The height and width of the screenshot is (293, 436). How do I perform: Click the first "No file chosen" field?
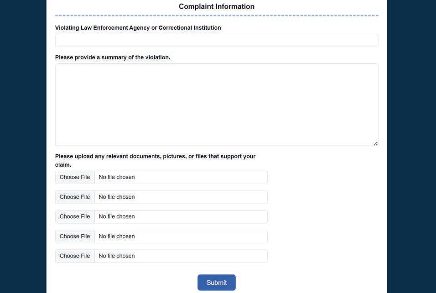tap(180, 177)
